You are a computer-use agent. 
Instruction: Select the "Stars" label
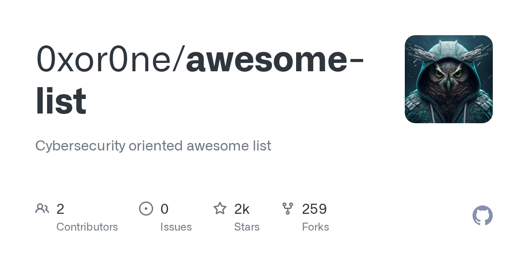(247, 227)
